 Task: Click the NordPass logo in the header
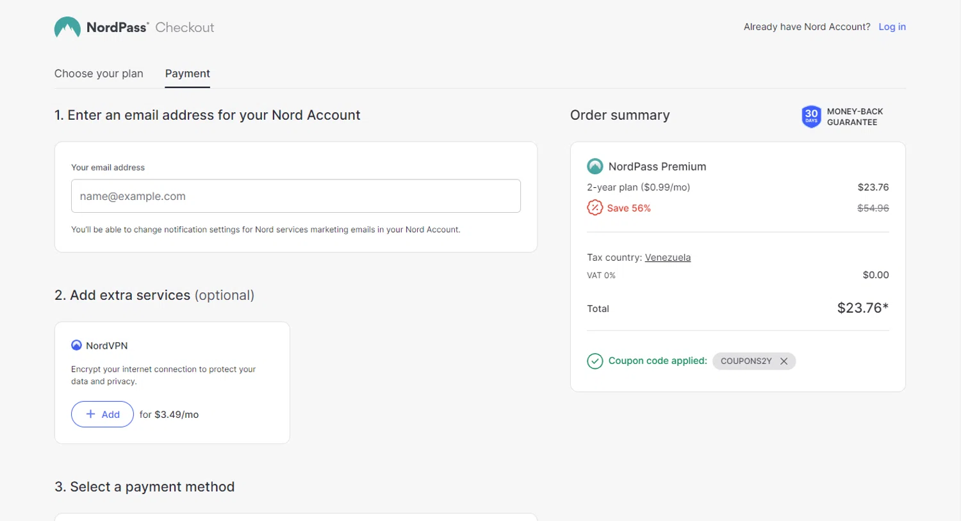[101, 27]
